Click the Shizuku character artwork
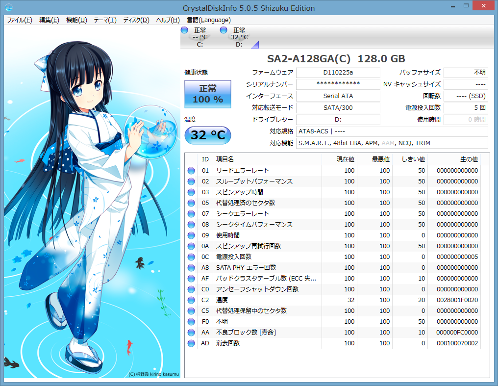 [92, 202]
